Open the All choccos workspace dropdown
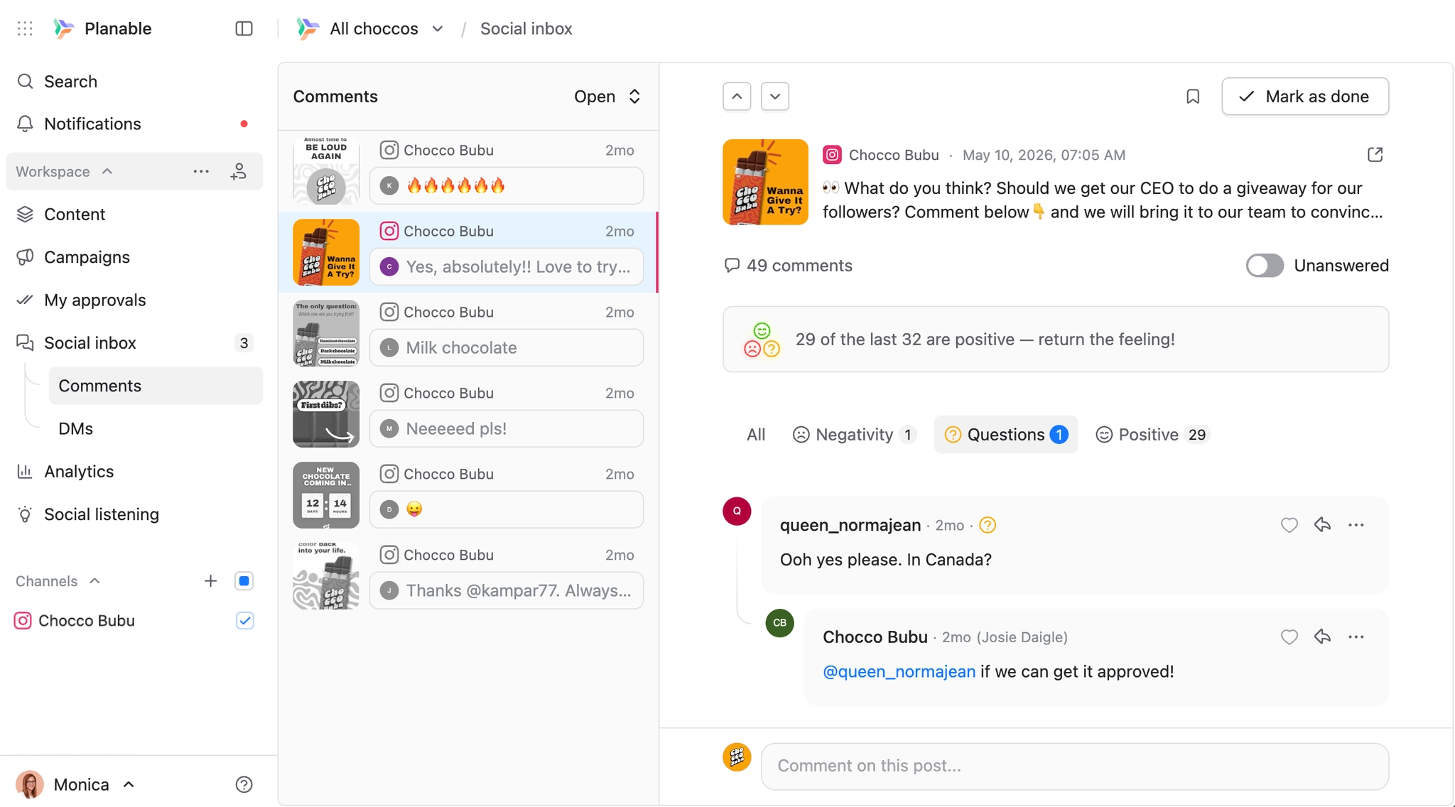The height and width of the screenshot is (807, 1455). 370,28
